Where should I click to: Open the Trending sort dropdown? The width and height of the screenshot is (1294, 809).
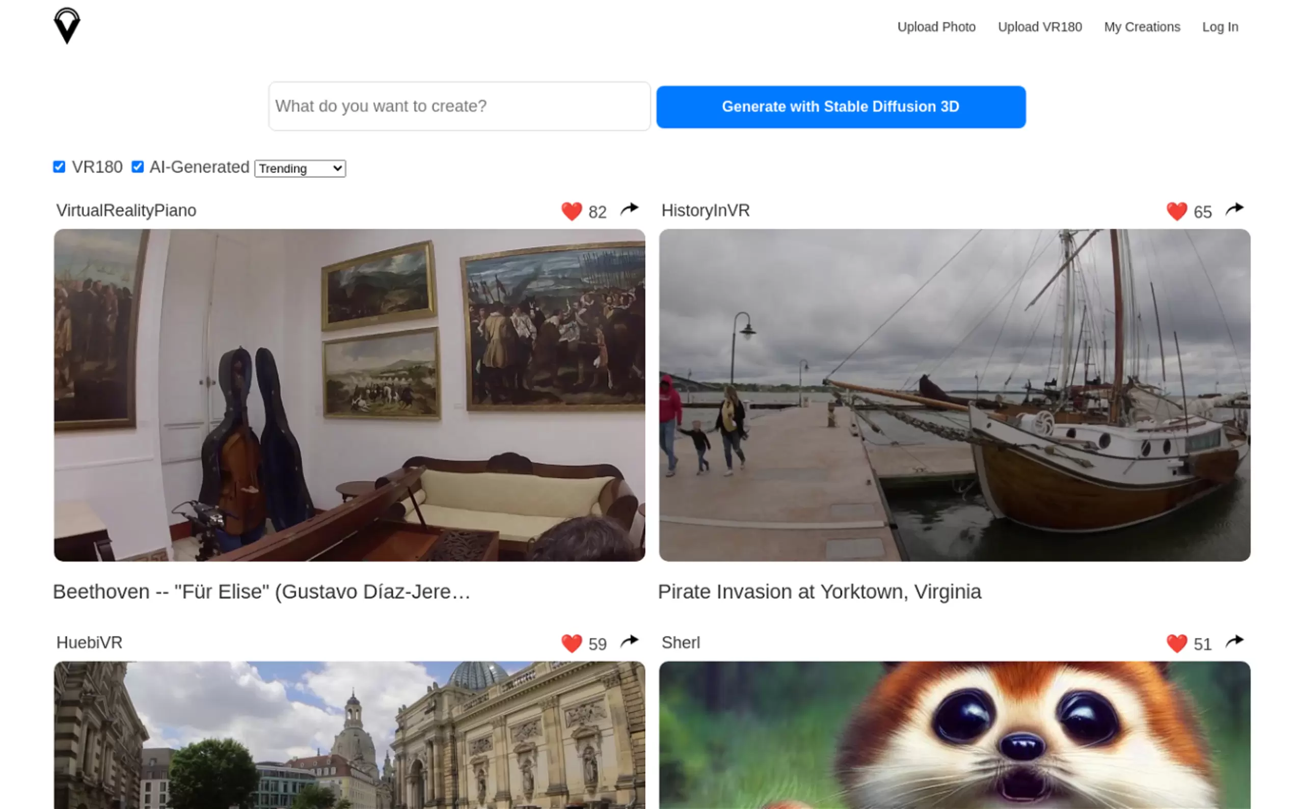(x=300, y=169)
